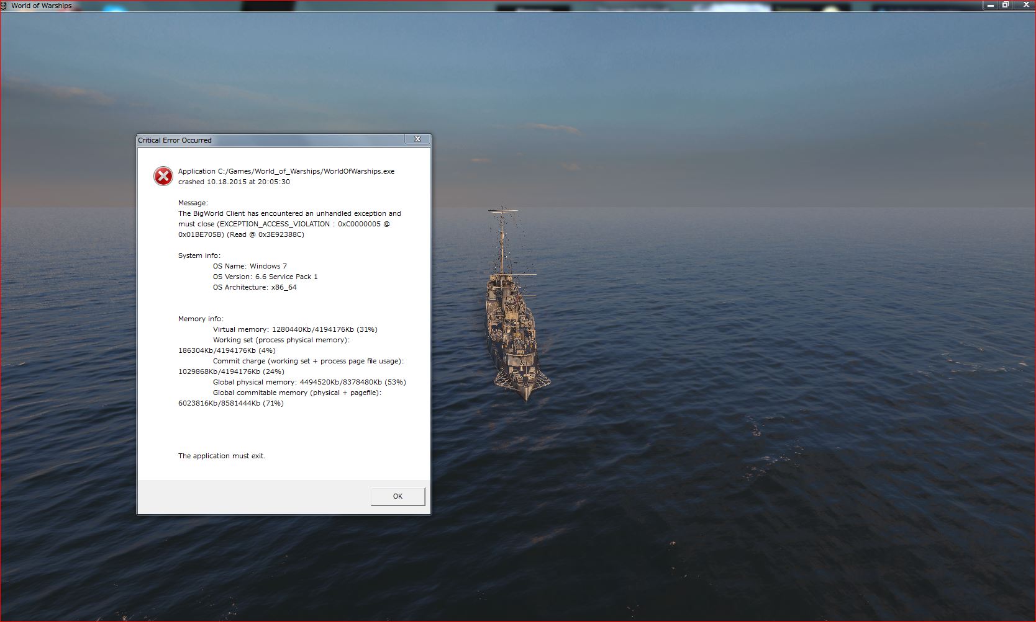
Task: Click 'The application must exit.' text
Action: [x=222, y=456]
